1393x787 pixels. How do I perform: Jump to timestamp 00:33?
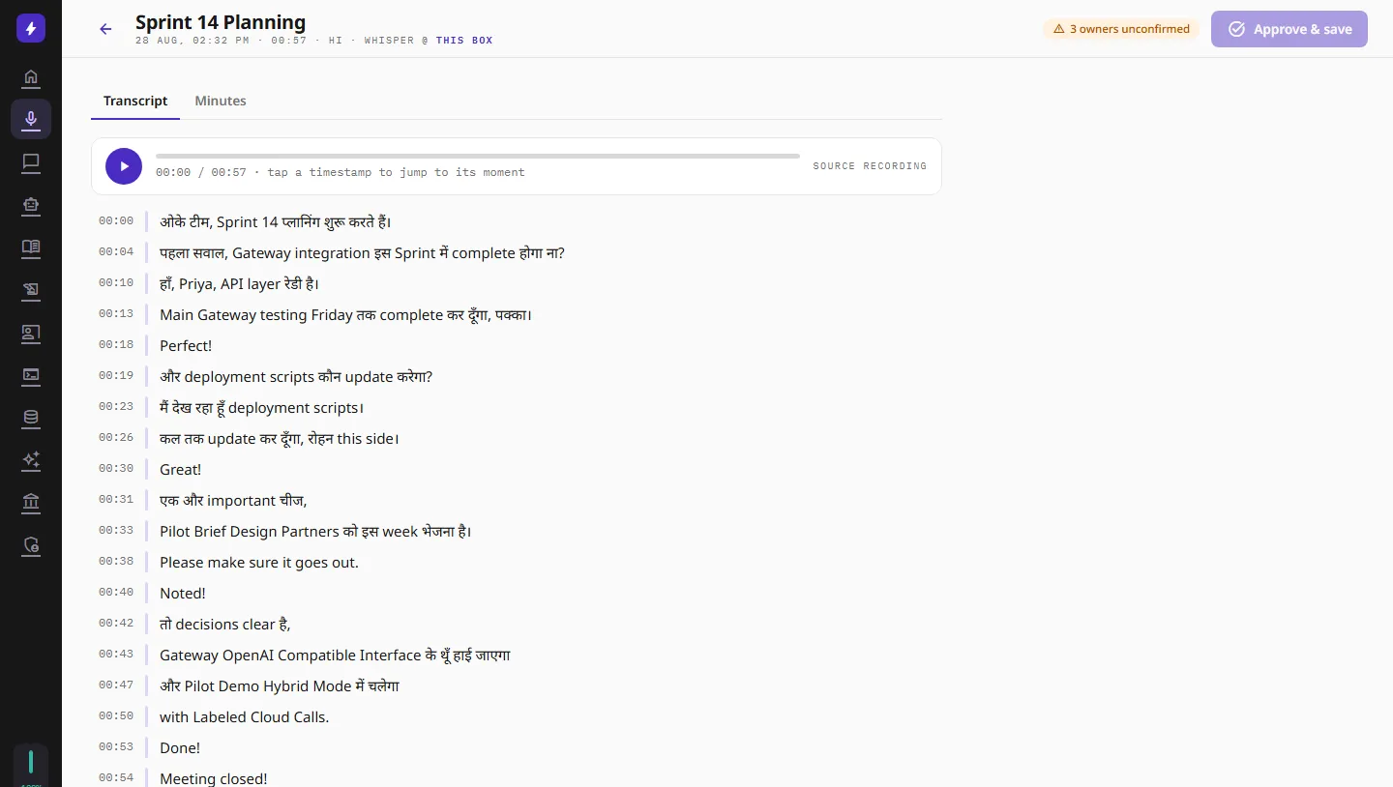[x=116, y=531]
